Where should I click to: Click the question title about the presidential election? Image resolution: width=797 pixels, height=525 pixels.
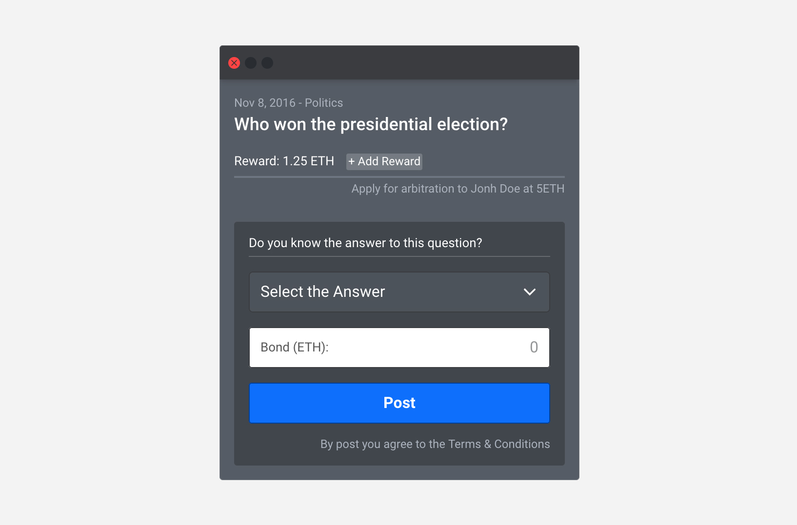[371, 124]
